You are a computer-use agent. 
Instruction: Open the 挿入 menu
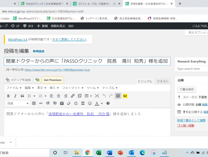pyautogui.click(x=54, y=88)
